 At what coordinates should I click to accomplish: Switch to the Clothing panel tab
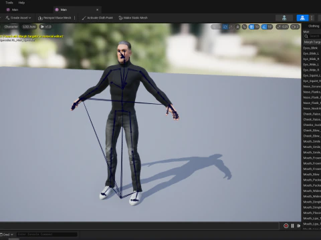pos(314,26)
